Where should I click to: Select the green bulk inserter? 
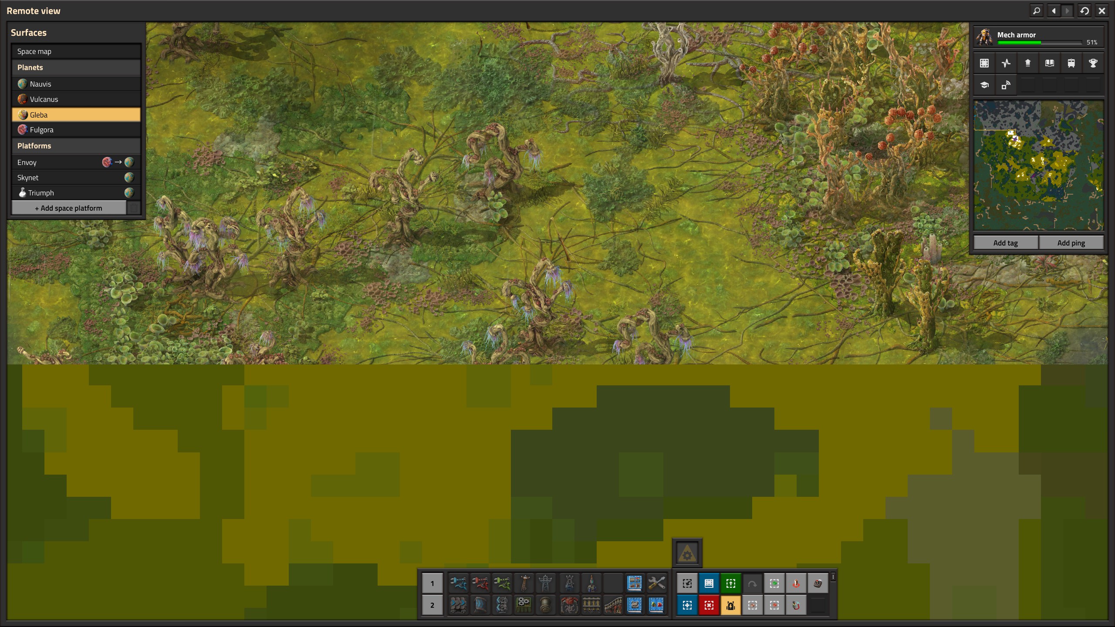502,583
